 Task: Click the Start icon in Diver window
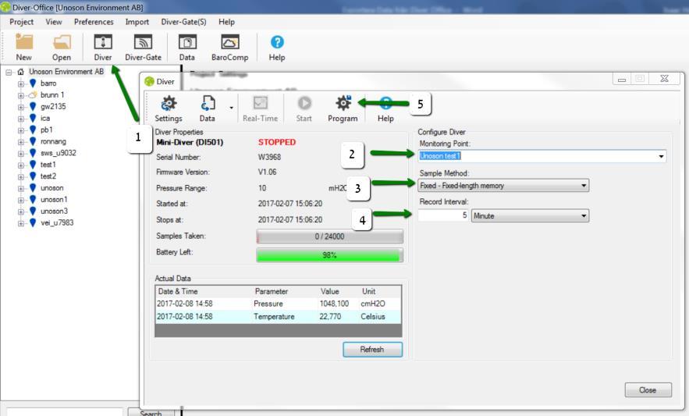point(304,103)
